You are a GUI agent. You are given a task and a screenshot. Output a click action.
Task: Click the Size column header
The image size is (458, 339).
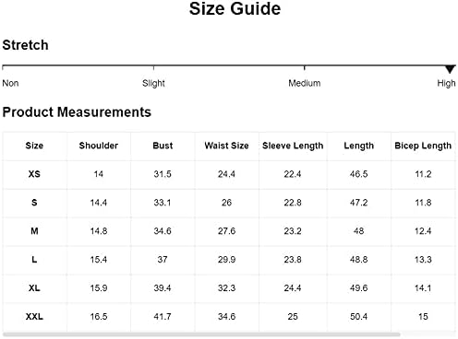34,146
